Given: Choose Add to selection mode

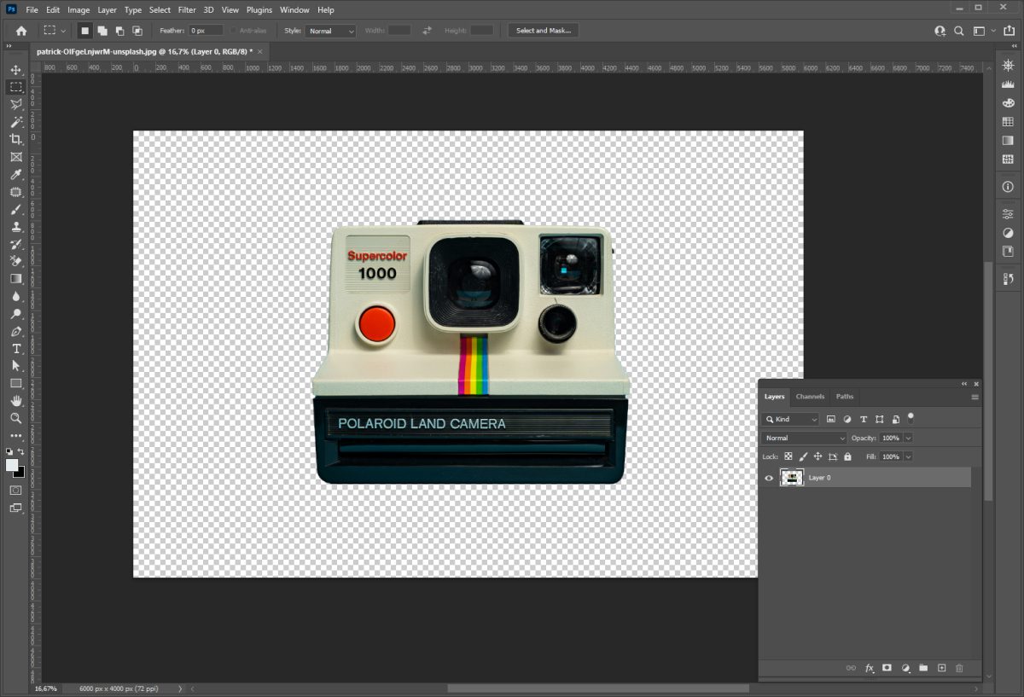Looking at the screenshot, I should pos(102,31).
